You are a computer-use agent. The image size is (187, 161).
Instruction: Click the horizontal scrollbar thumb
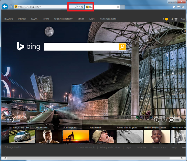(x=88, y=158)
